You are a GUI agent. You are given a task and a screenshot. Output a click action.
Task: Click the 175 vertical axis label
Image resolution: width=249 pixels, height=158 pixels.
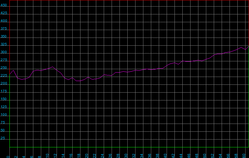pyautogui.click(x=4, y=91)
